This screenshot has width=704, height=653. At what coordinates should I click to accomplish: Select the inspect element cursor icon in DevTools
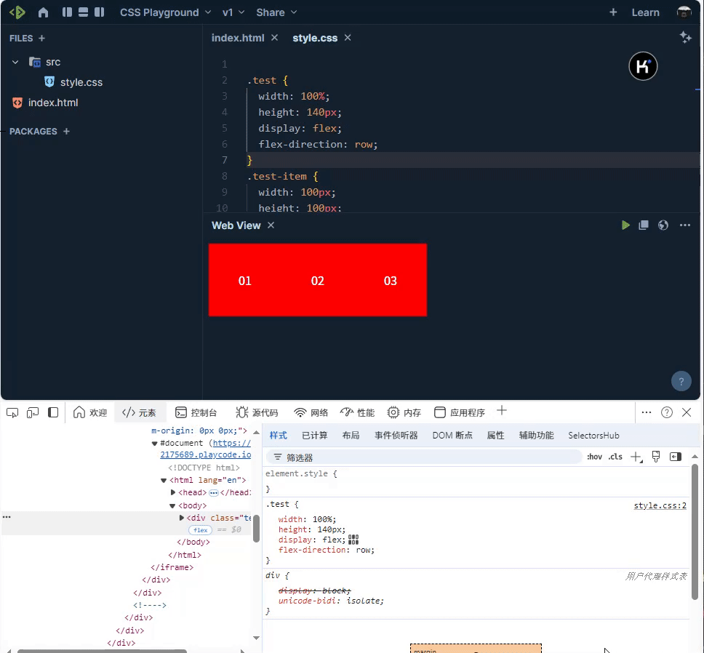click(x=12, y=412)
